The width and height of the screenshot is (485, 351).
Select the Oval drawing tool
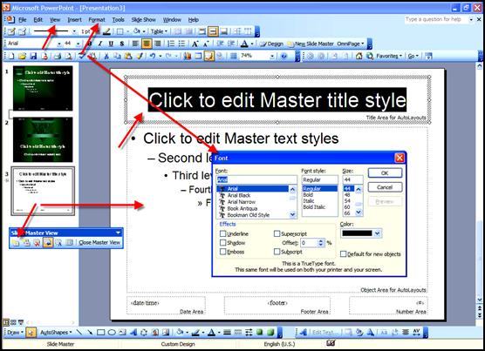coord(112,333)
